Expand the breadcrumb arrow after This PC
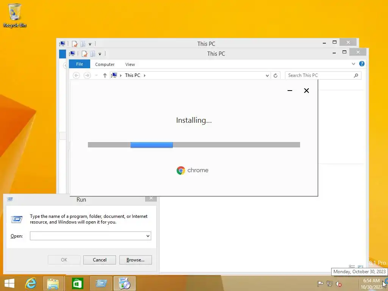Screen dimensions: 388x291 click(145, 75)
